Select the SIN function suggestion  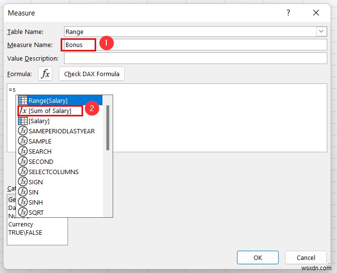(x=60, y=192)
